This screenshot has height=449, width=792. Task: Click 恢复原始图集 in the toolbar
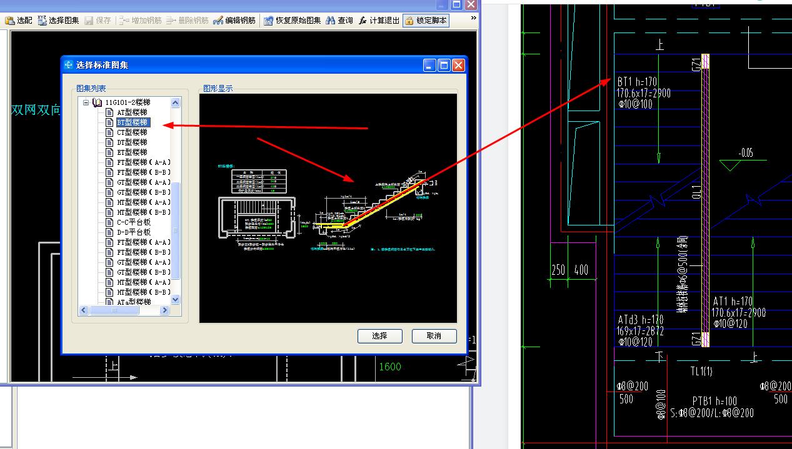(292, 20)
